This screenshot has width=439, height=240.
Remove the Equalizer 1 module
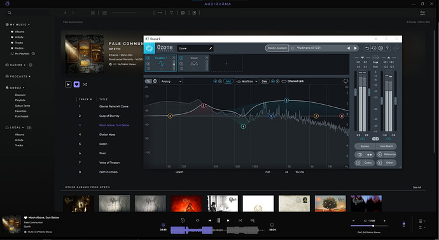point(174,58)
